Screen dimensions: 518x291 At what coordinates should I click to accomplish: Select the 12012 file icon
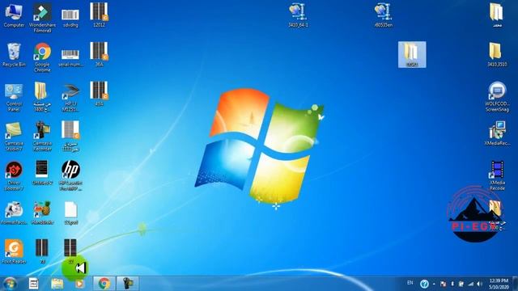[x=99, y=15]
